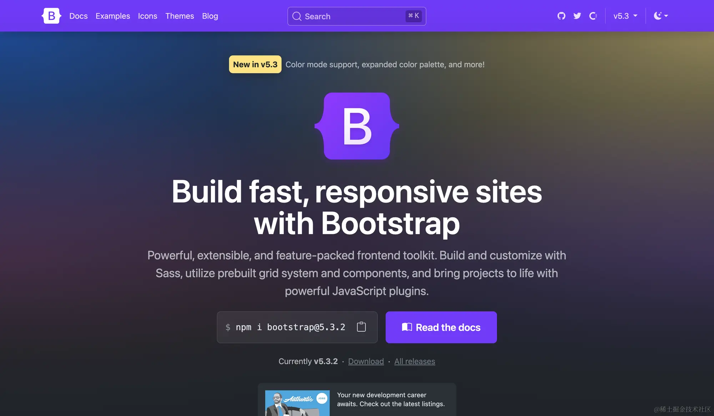This screenshot has width=714, height=416.
Task: Open the Twitter bird icon link
Action: point(577,16)
